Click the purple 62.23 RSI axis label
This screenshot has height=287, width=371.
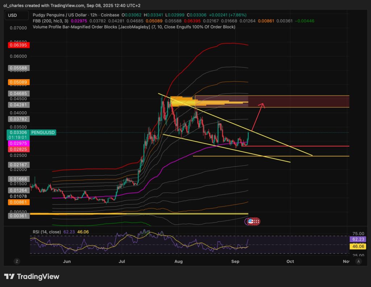coord(358,239)
